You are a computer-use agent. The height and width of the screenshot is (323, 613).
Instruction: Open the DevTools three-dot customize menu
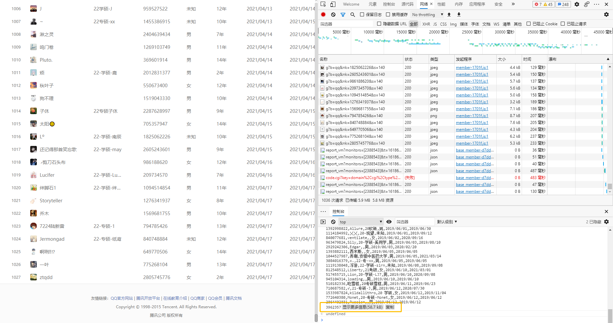tap(597, 4)
